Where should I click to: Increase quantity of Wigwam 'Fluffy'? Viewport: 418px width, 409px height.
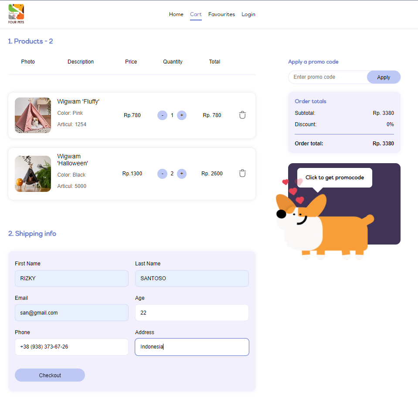[181, 115]
